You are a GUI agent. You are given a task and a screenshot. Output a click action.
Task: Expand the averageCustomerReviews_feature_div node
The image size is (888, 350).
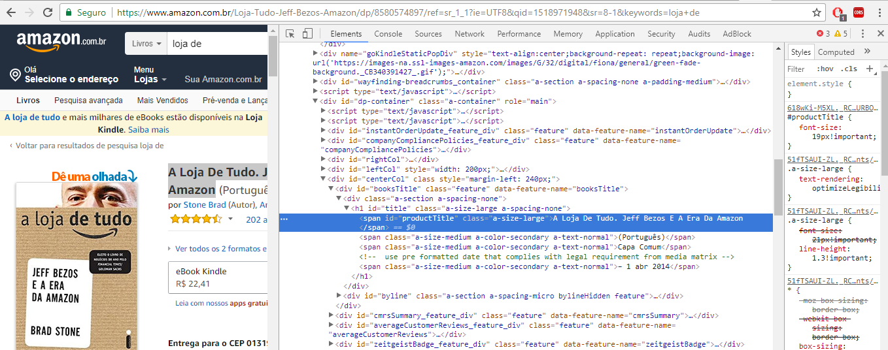tap(332, 325)
